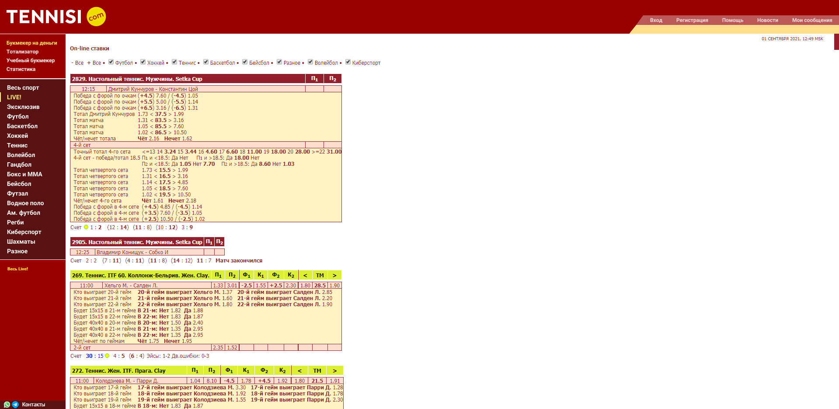Open Хоккей sidebar category

click(x=17, y=136)
